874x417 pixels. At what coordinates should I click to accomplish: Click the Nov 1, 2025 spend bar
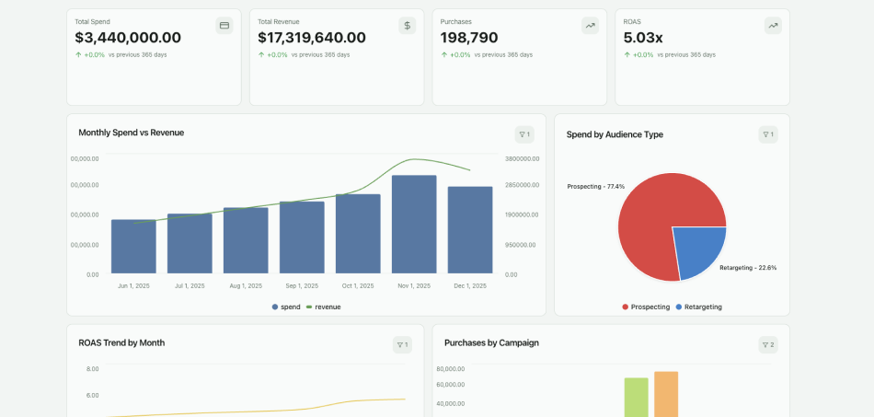tap(414, 224)
